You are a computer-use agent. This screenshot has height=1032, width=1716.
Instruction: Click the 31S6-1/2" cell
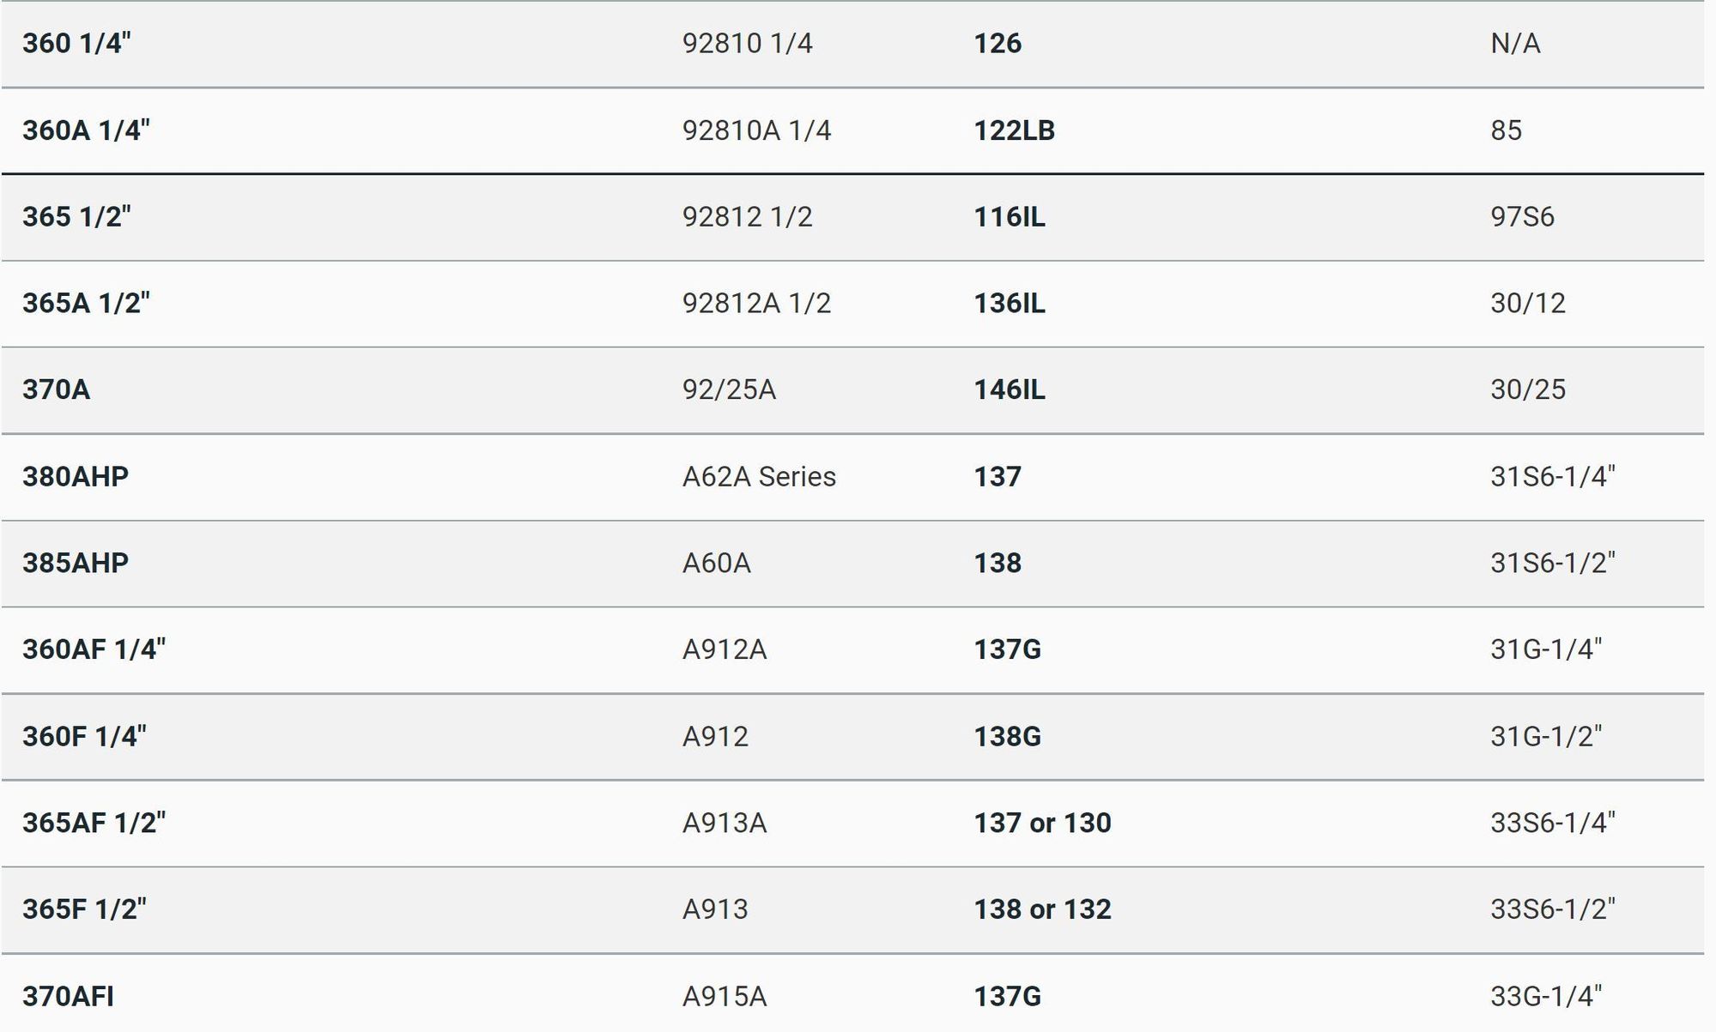(x=1552, y=564)
